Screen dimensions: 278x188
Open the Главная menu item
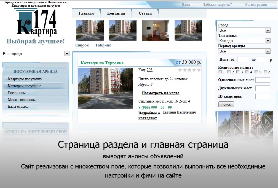(x=86, y=13)
